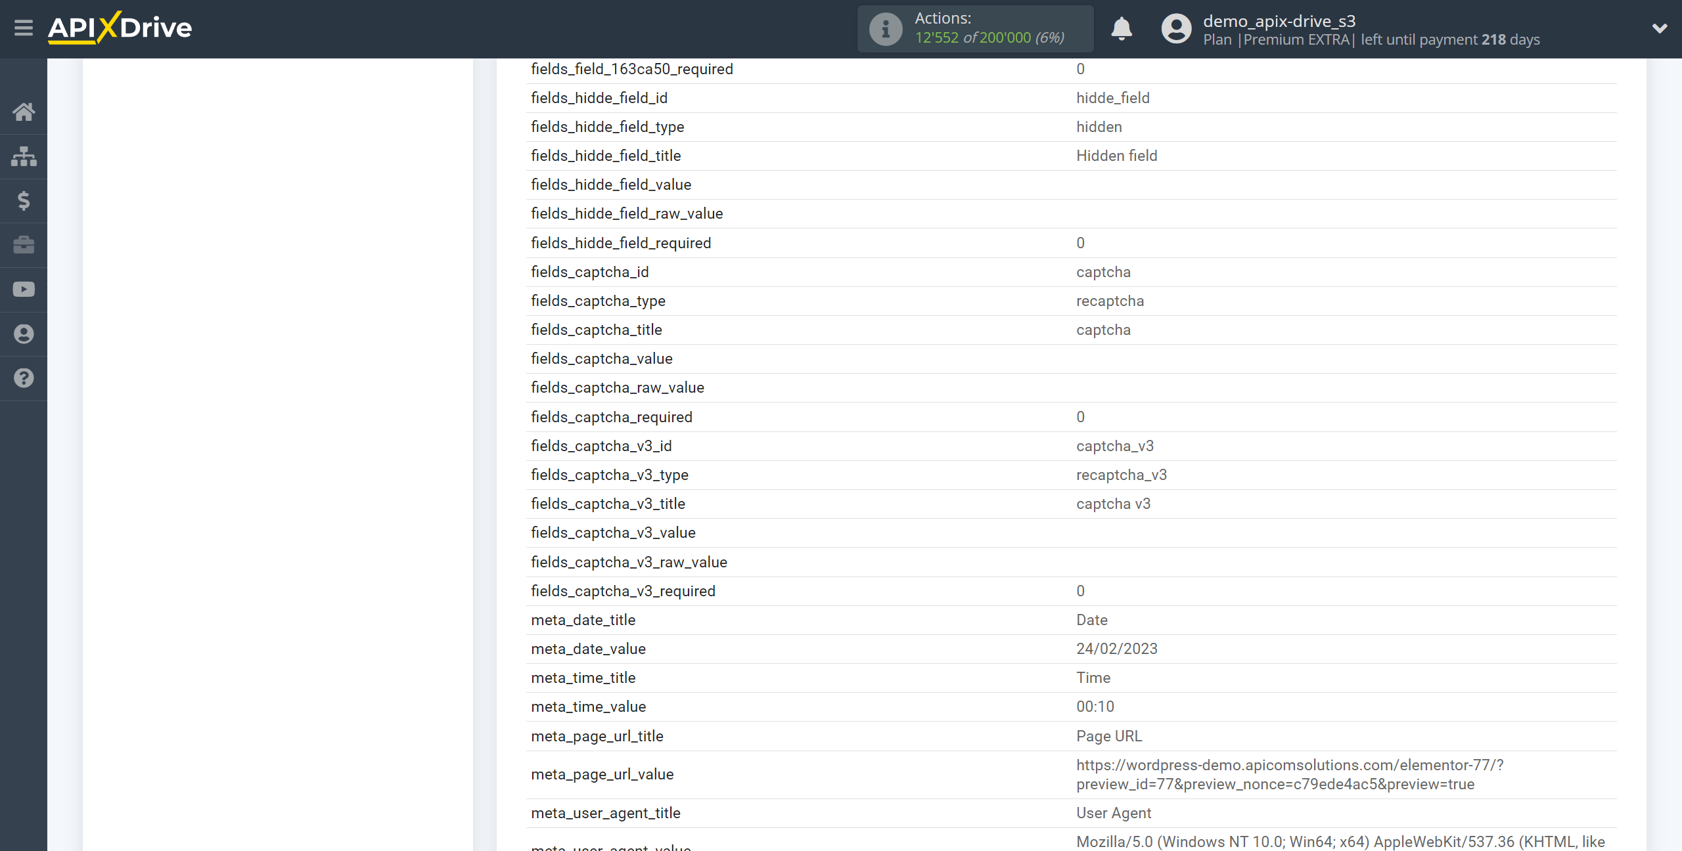Select the meta_user_agent_title label
The height and width of the screenshot is (851, 1682).
606,813
